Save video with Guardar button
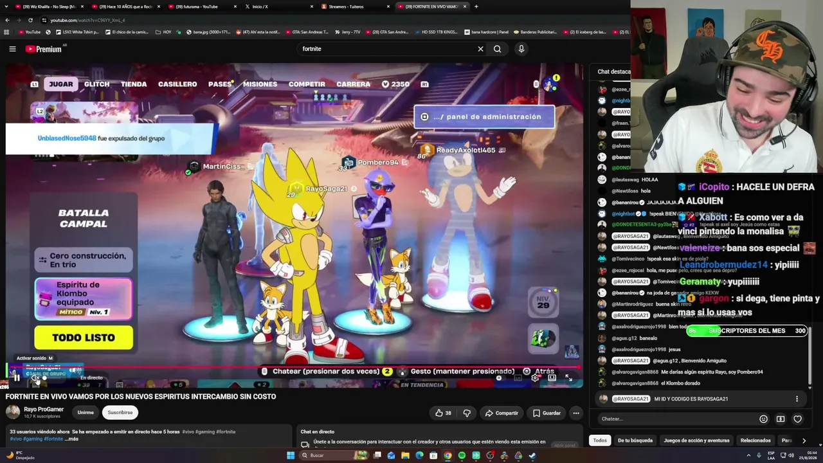Image resolution: width=823 pixels, height=463 pixels. (x=547, y=413)
